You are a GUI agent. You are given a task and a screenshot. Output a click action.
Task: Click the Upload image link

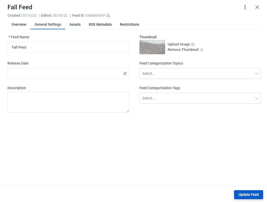pyautogui.click(x=179, y=44)
